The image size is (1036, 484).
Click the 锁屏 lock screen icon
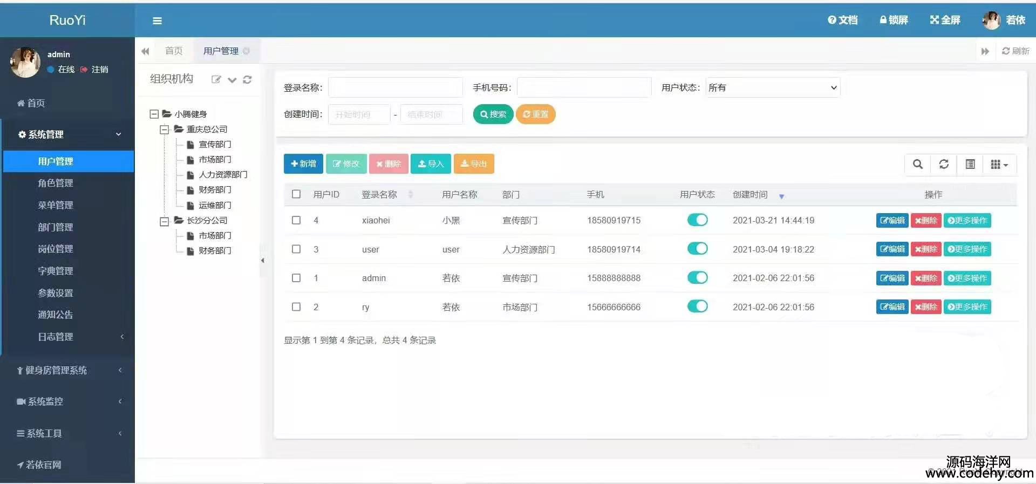pyautogui.click(x=894, y=20)
